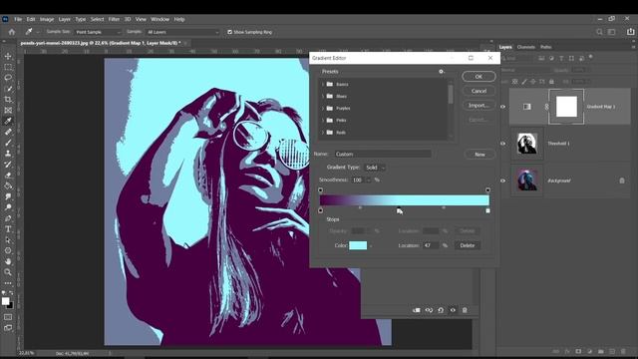This screenshot has height=359, width=638.
Task: Click the reset adjustment icon in Properties panel
Action: pos(441,310)
